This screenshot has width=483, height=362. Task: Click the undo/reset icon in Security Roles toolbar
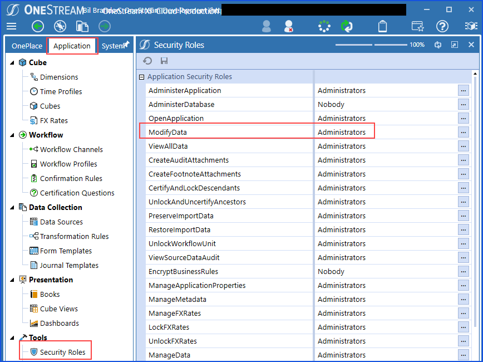147,61
